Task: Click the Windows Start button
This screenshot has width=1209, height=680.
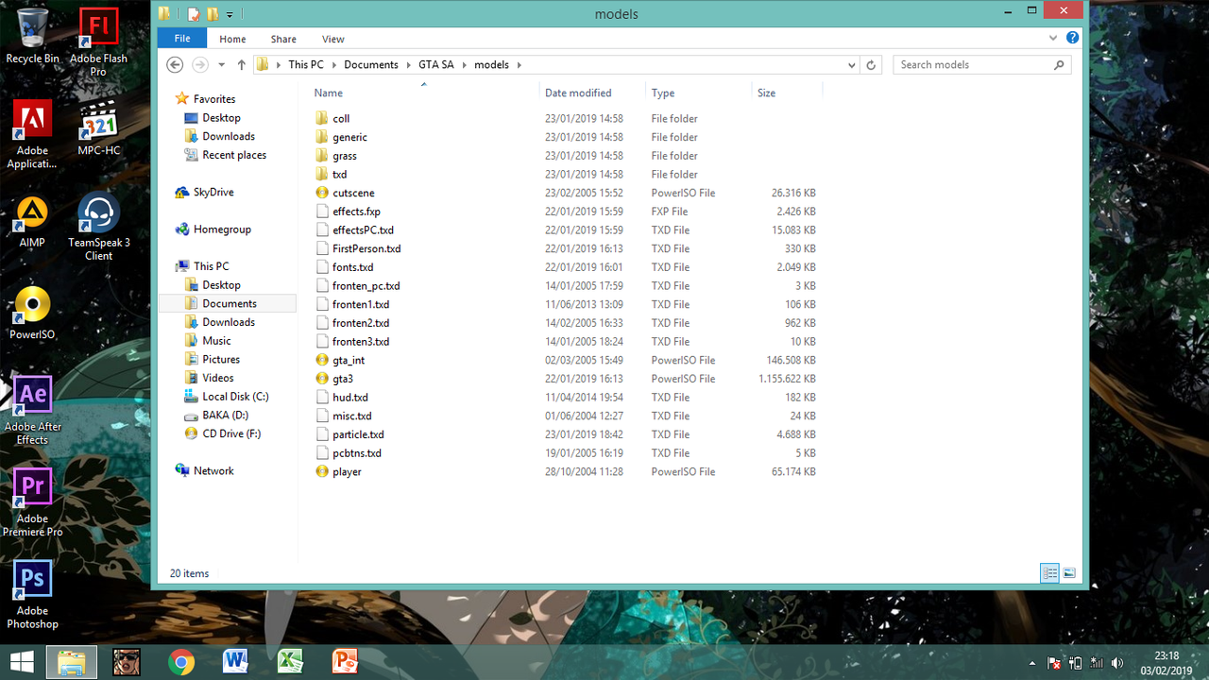Action: point(22,662)
